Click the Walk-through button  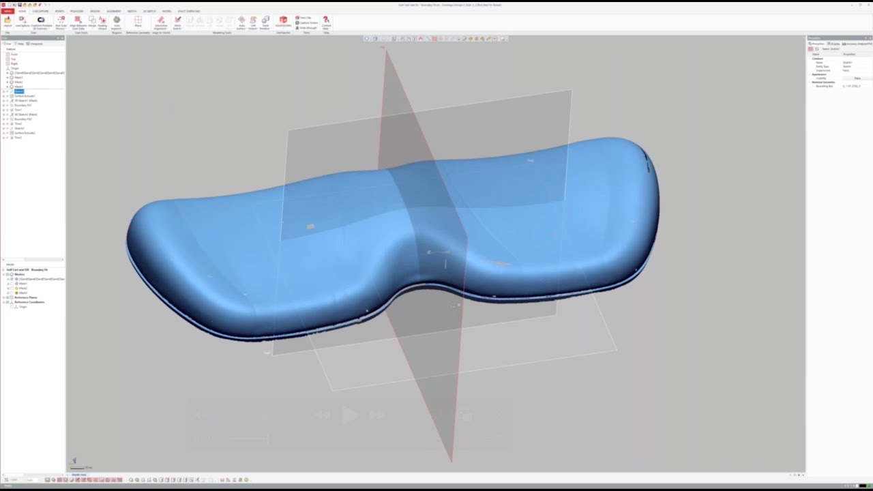tap(307, 27)
